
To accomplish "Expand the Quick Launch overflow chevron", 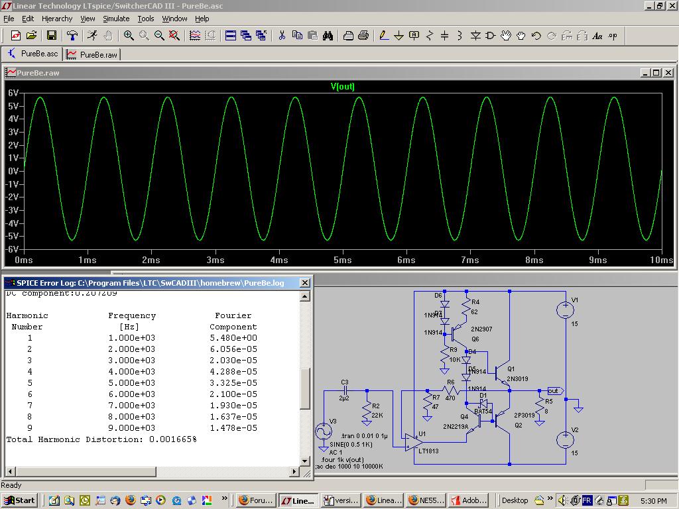I will tap(225, 498).
